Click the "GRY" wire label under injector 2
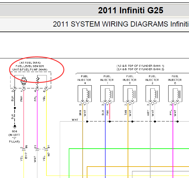 pos(148,113)
